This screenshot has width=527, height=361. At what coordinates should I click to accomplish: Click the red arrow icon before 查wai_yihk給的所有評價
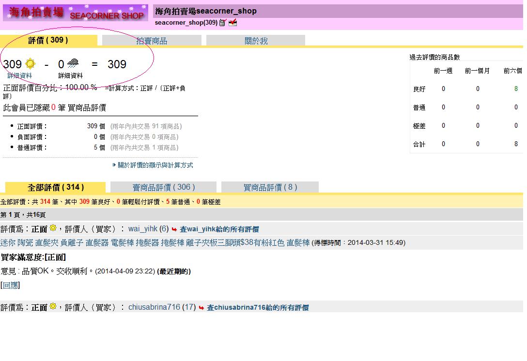click(174, 229)
